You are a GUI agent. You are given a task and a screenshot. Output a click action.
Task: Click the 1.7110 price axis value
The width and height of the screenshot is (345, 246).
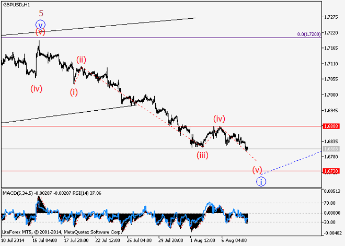[x=331, y=64]
